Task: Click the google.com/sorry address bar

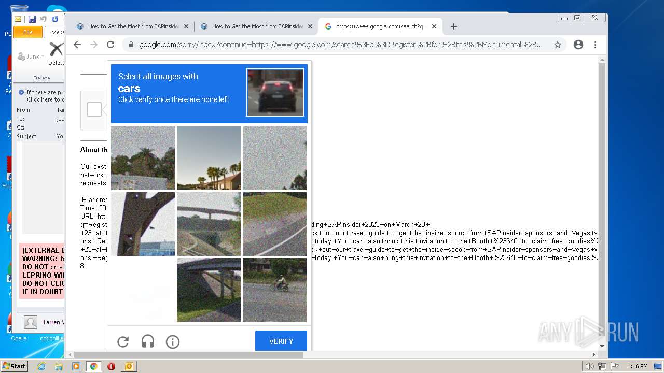Action: [x=340, y=45]
